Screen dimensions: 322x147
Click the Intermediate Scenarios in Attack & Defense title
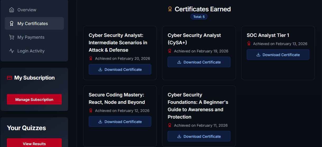[118, 43]
